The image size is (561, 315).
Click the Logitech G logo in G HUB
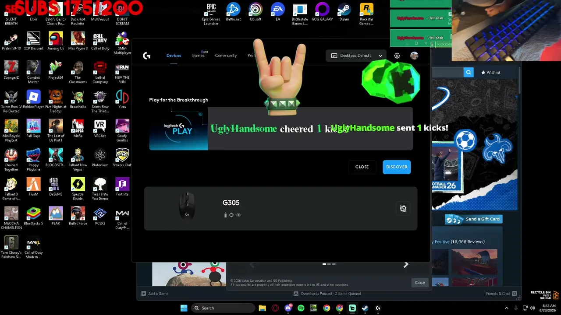[x=147, y=56]
